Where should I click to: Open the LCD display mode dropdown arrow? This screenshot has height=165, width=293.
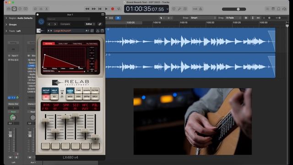coord(168,9)
